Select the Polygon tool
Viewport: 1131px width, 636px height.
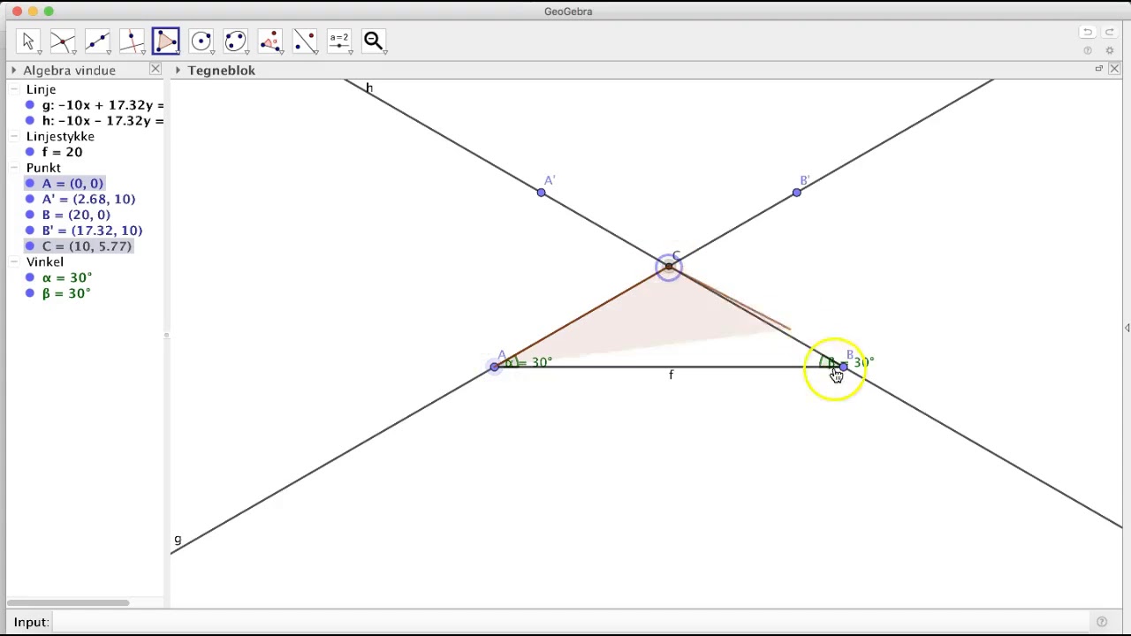[x=166, y=41]
